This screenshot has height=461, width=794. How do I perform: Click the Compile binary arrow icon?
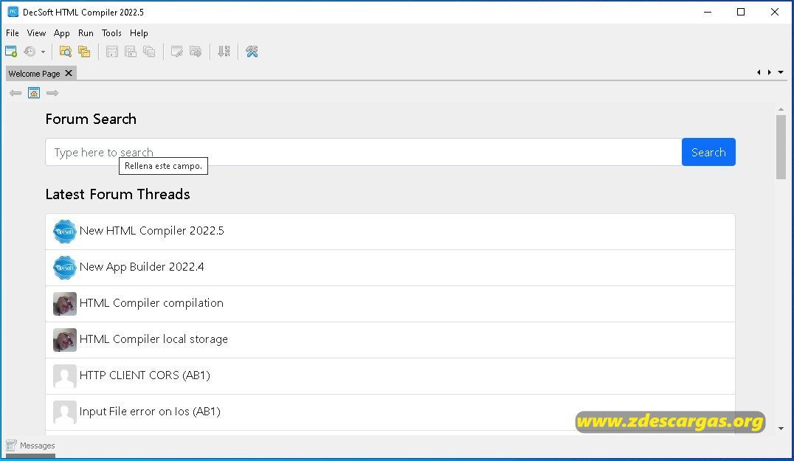(224, 51)
